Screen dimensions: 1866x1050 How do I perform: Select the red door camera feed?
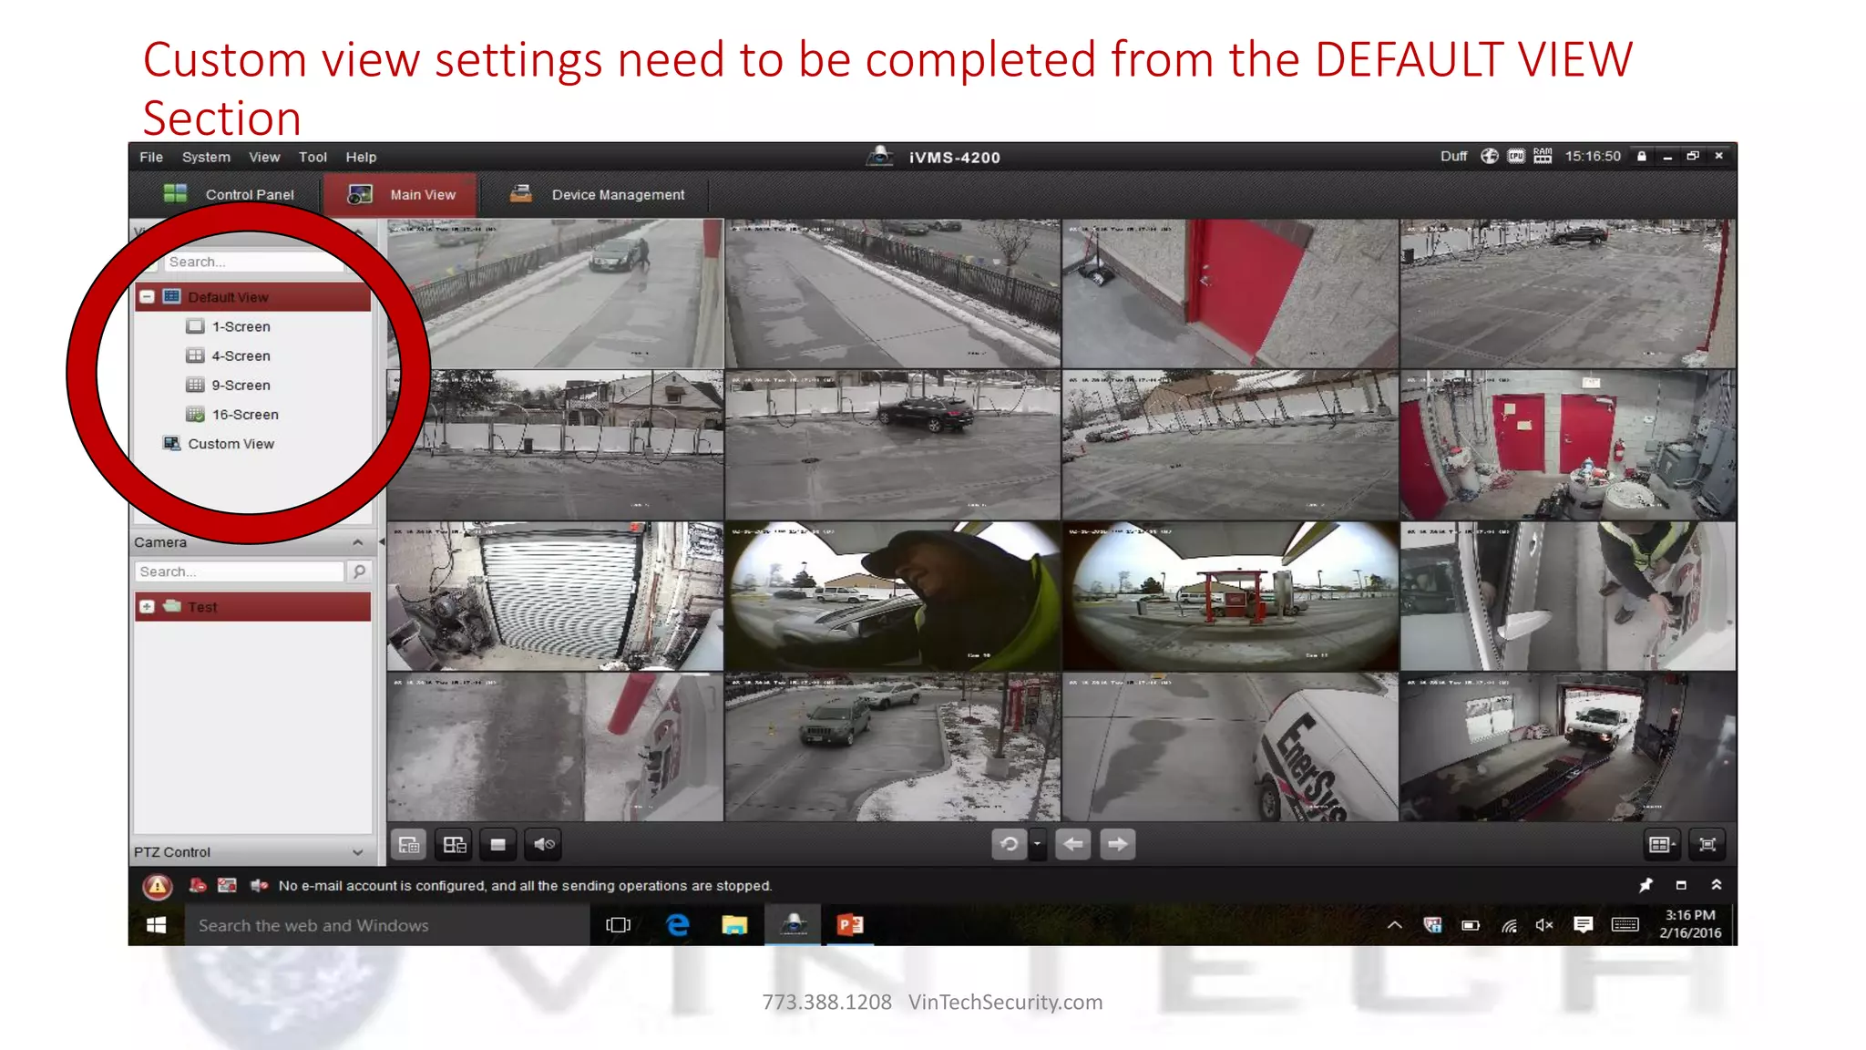click(1230, 293)
